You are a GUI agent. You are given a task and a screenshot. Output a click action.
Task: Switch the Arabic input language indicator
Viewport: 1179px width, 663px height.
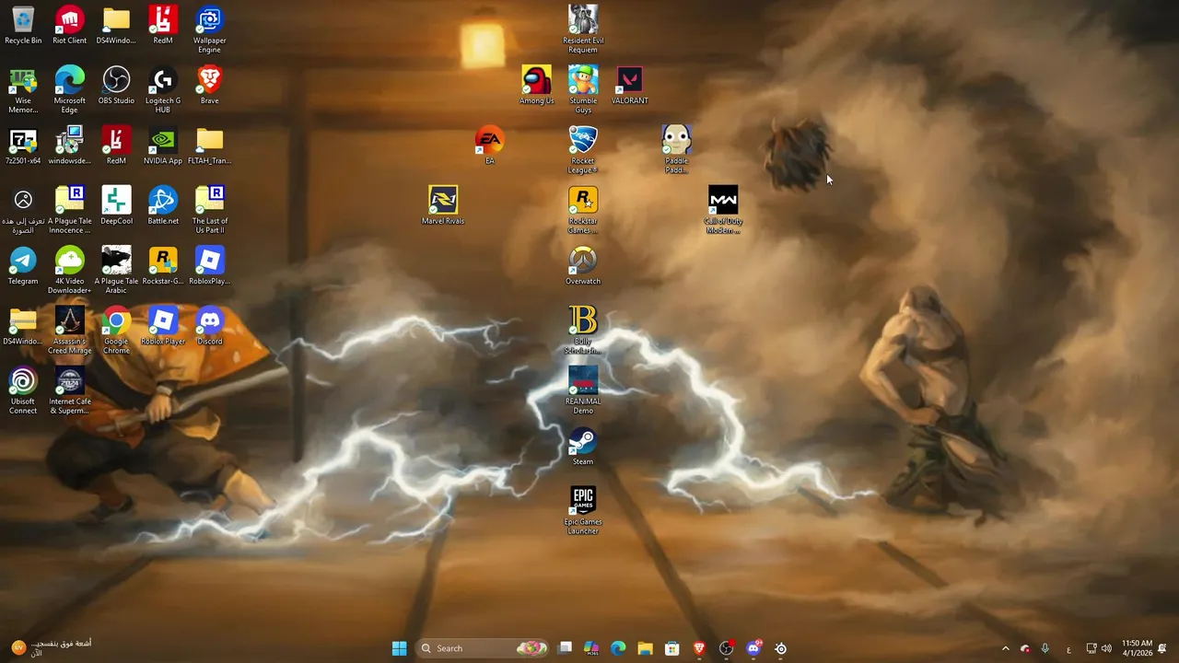point(1068,648)
